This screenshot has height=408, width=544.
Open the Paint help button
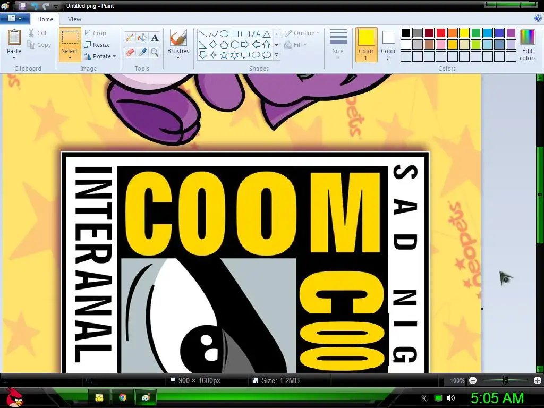coord(538,18)
